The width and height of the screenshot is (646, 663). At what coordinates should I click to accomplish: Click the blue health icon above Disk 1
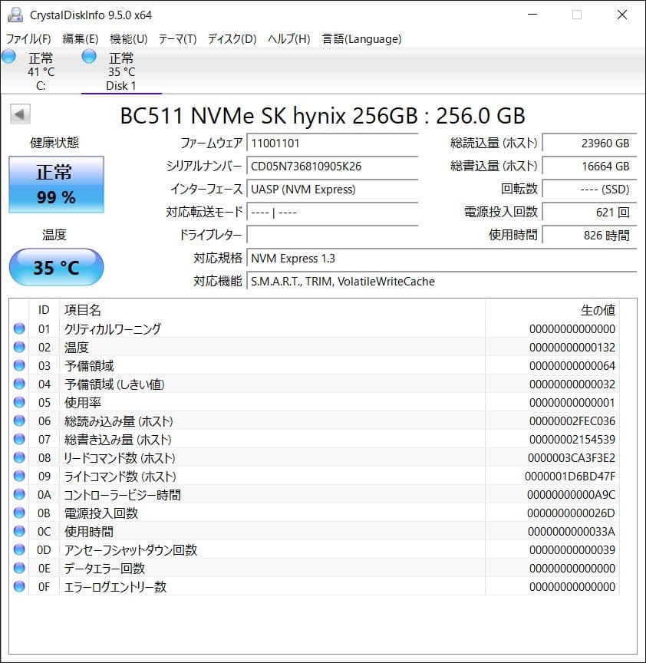tap(88, 55)
